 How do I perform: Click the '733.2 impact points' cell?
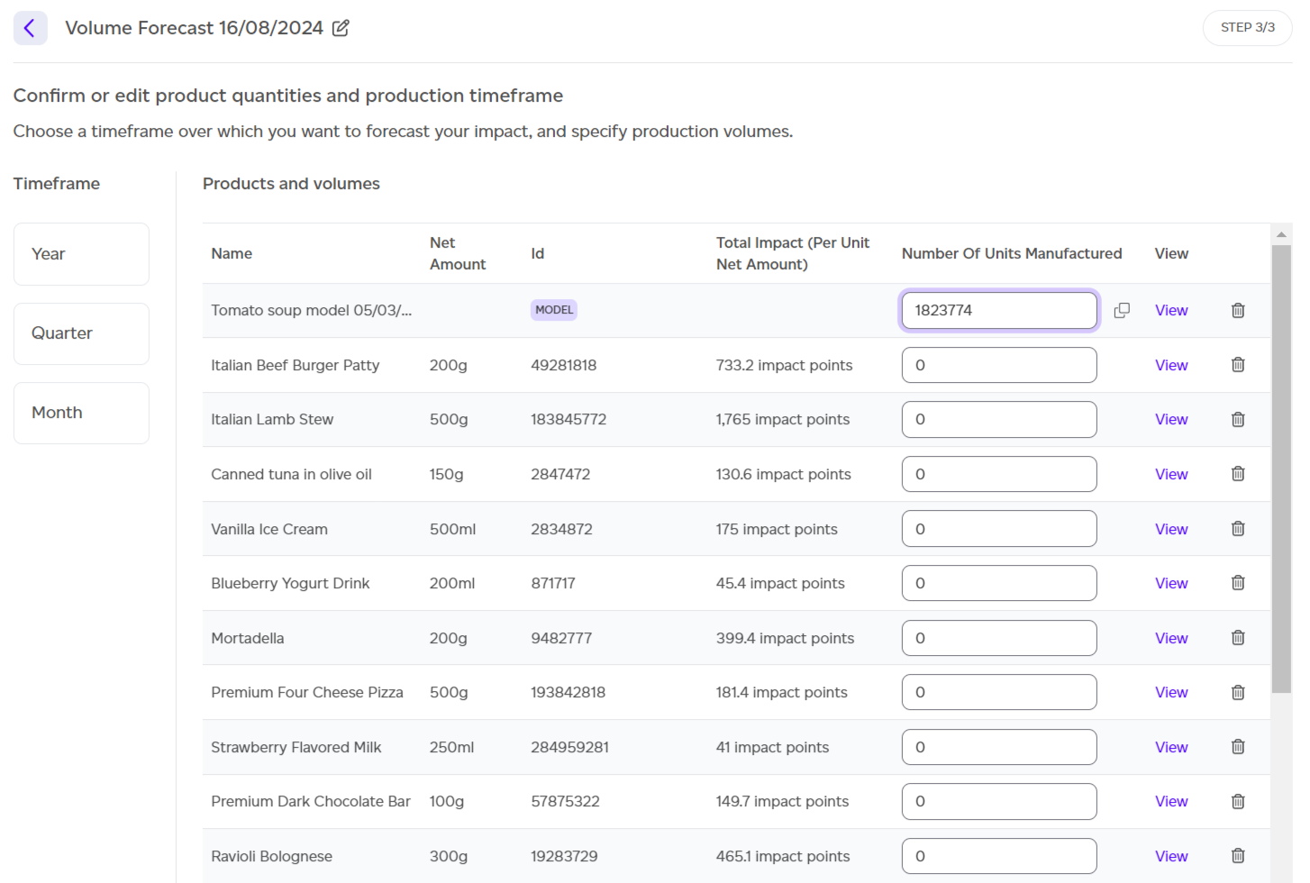point(784,365)
